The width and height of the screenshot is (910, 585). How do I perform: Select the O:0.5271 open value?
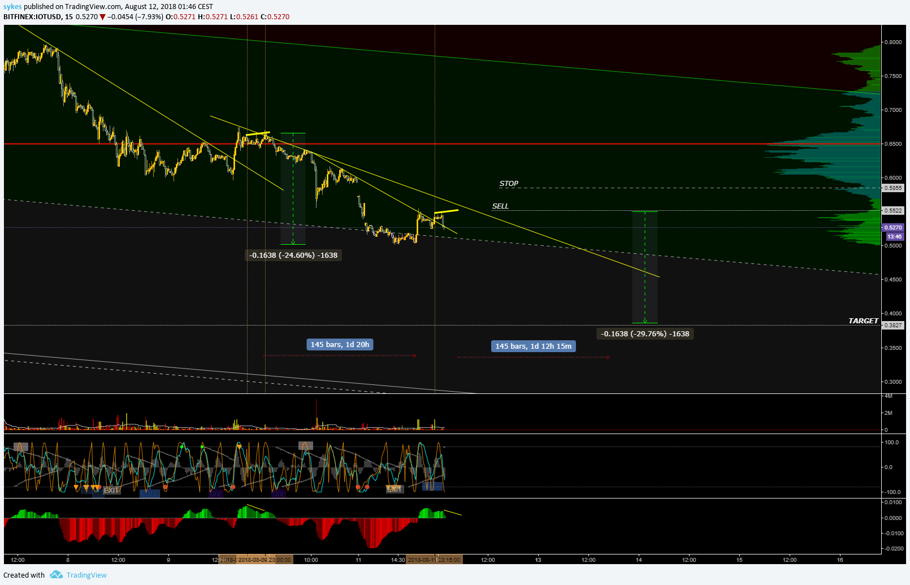coord(180,17)
